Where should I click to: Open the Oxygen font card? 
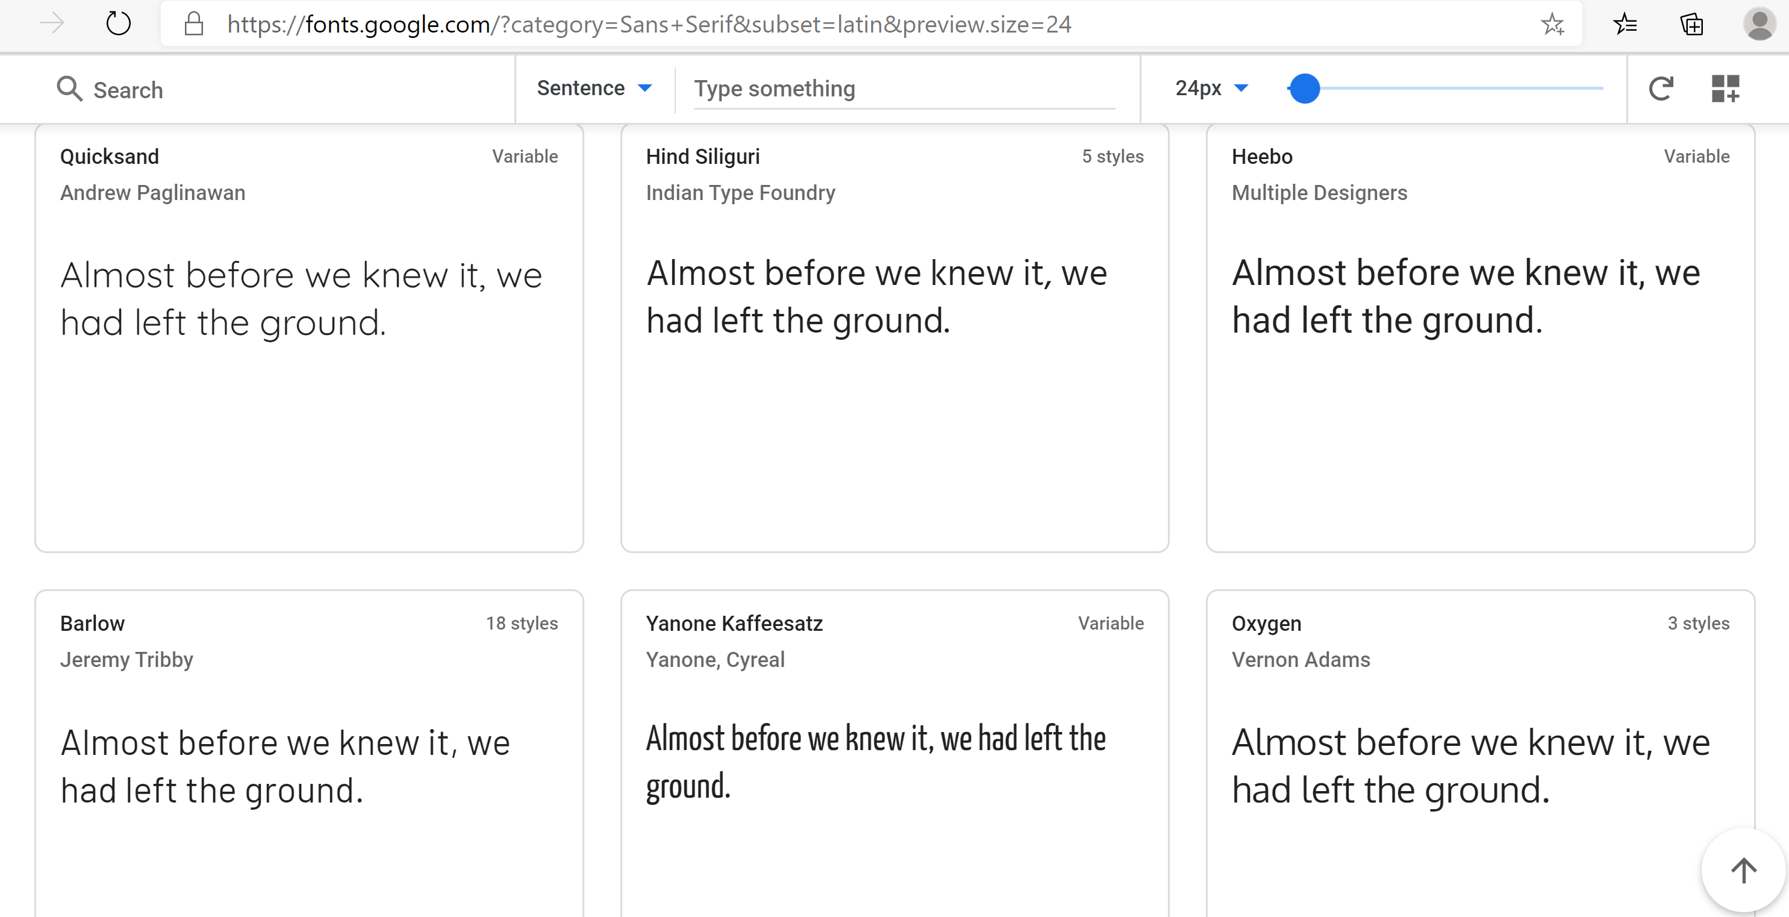1480,754
